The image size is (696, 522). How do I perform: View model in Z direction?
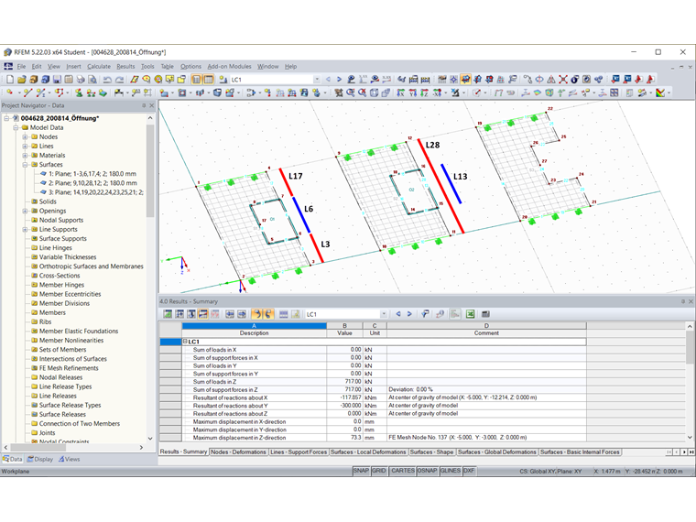[x=424, y=92]
